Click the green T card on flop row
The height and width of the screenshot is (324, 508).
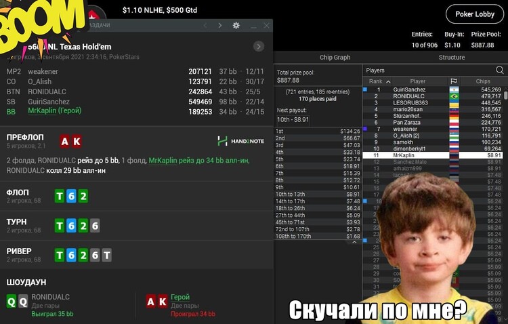pyautogui.click(x=60, y=196)
